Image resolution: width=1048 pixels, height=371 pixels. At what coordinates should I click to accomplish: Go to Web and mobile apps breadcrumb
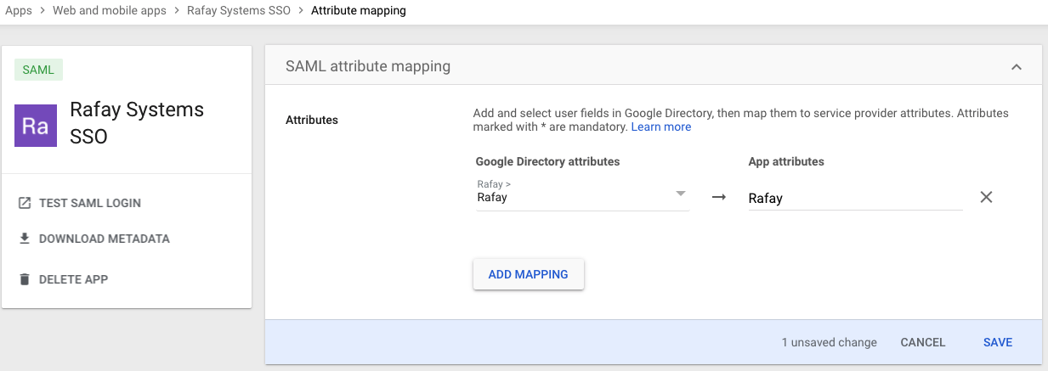point(110,11)
